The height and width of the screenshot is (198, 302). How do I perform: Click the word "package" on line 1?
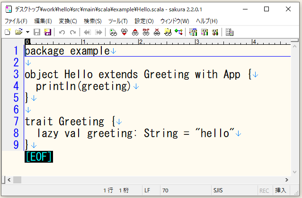point(44,51)
